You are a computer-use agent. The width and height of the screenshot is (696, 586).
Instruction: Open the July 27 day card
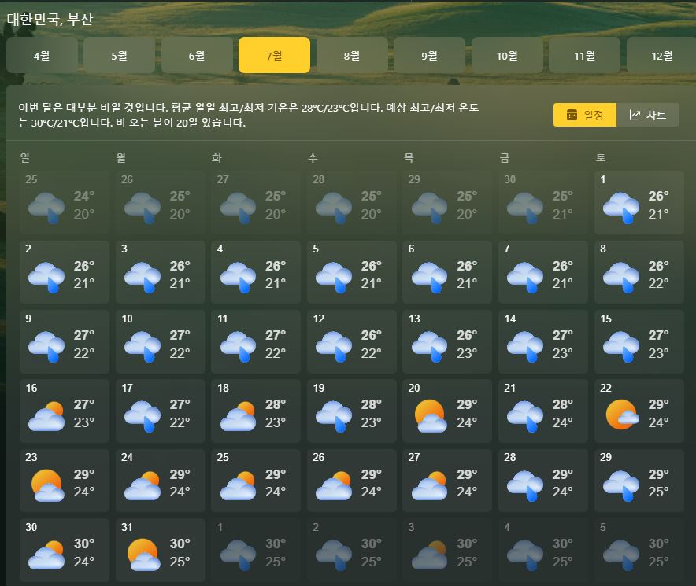click(x=447, y=481)
